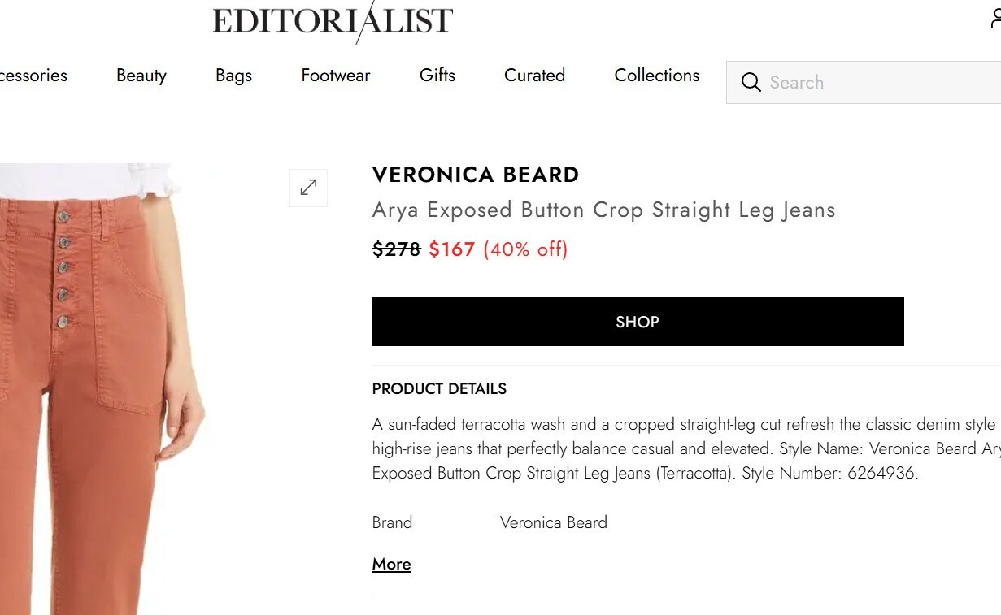
Task: Click the terracotta jeans product image
Action: tap(98, 390)
